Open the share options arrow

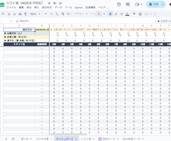(x=163, y=4)
